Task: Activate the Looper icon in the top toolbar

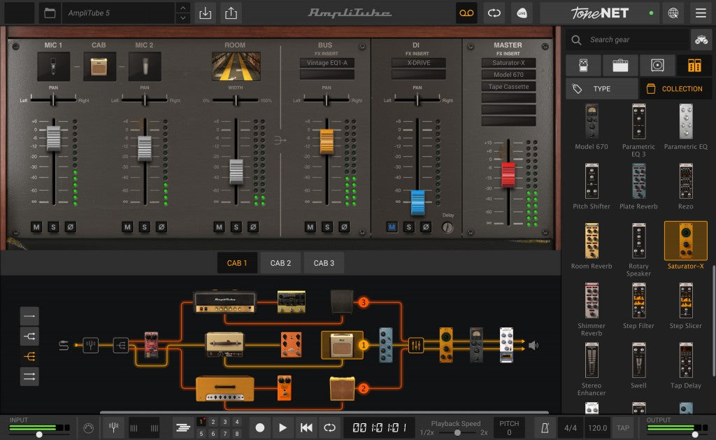Action: 466,13
